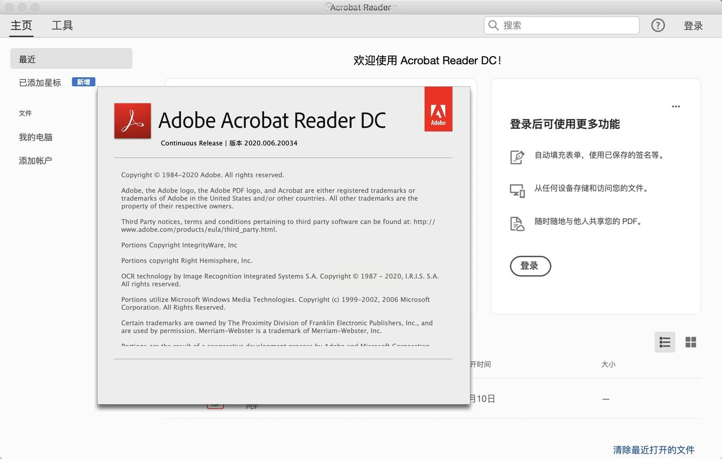Click the device storage access icon
The width and height of the screenshot is (722, 459).
[x=517, y=191]
